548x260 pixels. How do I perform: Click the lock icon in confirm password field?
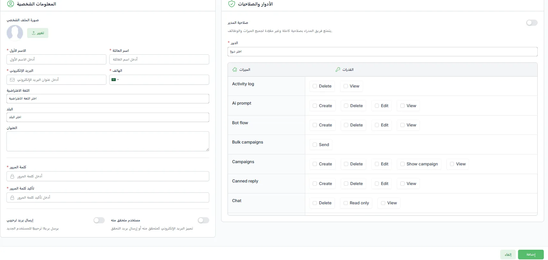(12, 198)
